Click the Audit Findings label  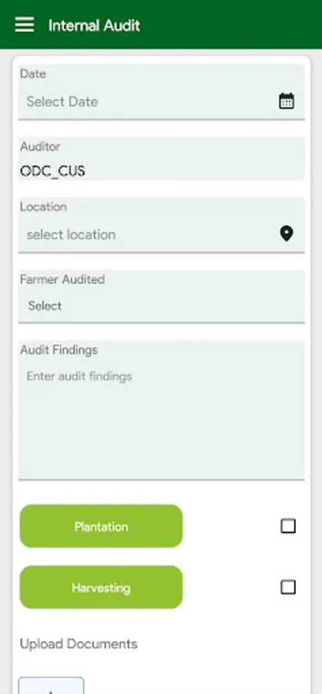(x=59, y=350)
